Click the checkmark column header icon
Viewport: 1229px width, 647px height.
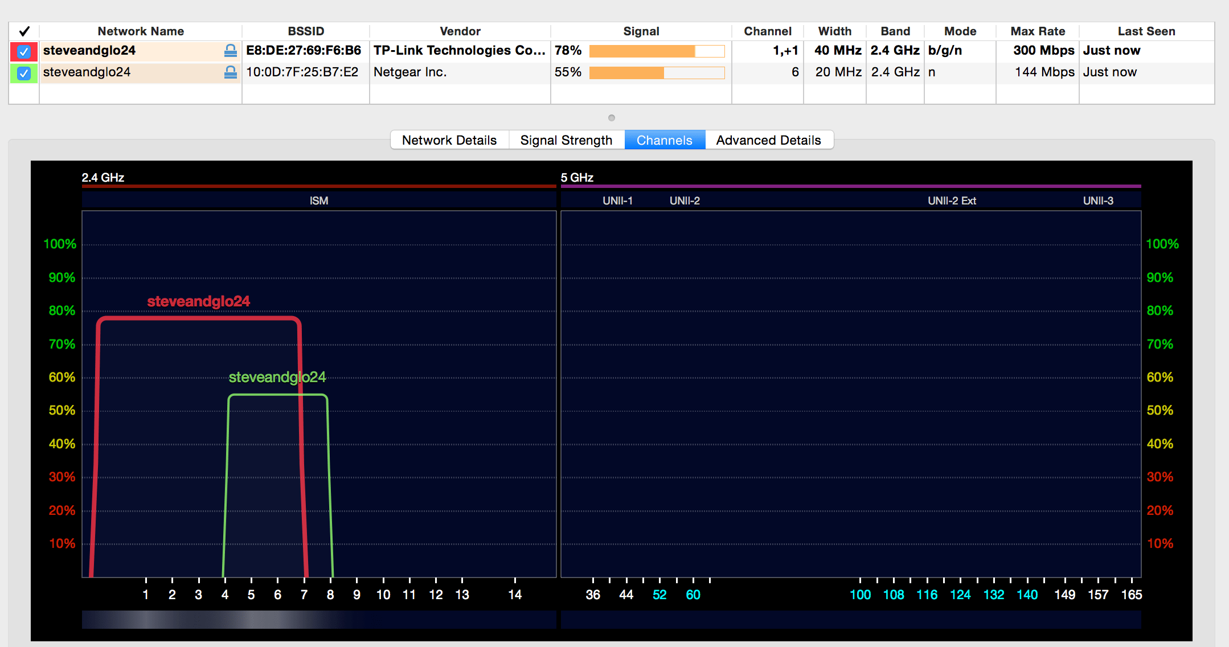pyautogui.click(x=24, y=31)
